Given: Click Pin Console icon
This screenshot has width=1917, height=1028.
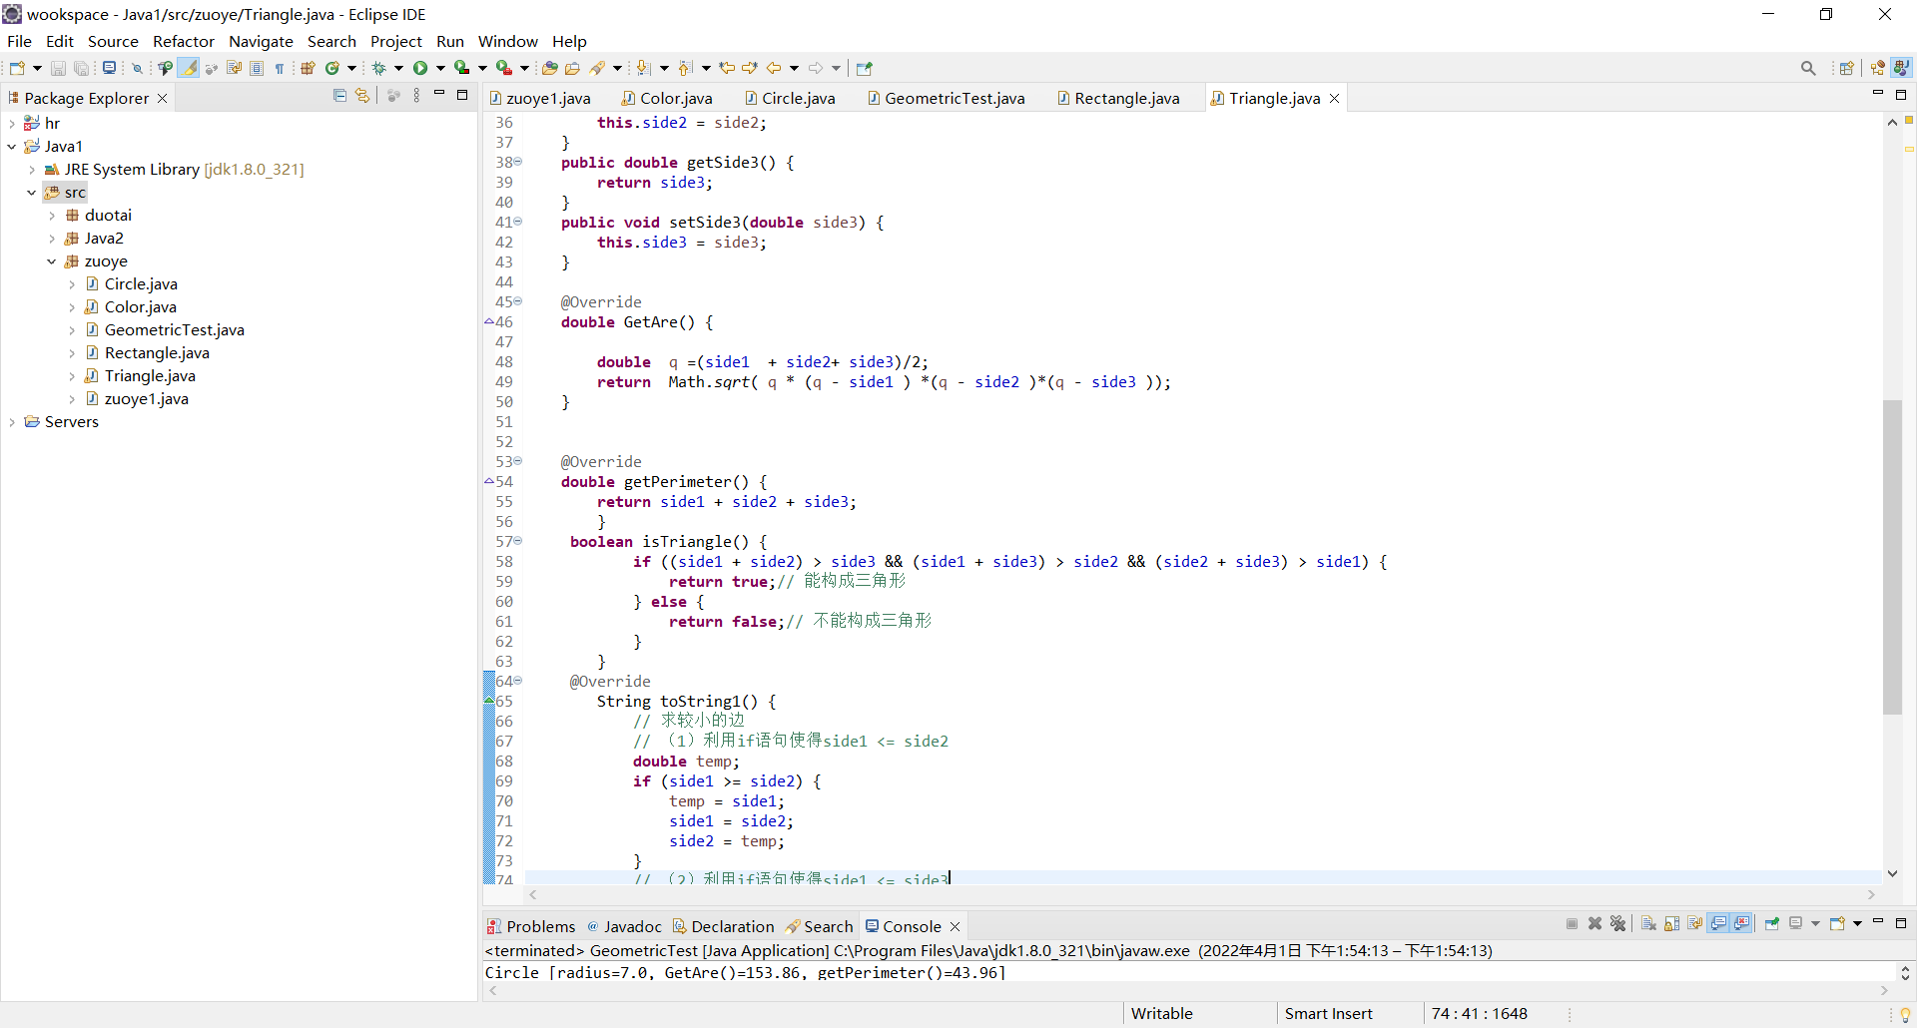Looking at the screenshot, I should click(x=1772, y=923).
